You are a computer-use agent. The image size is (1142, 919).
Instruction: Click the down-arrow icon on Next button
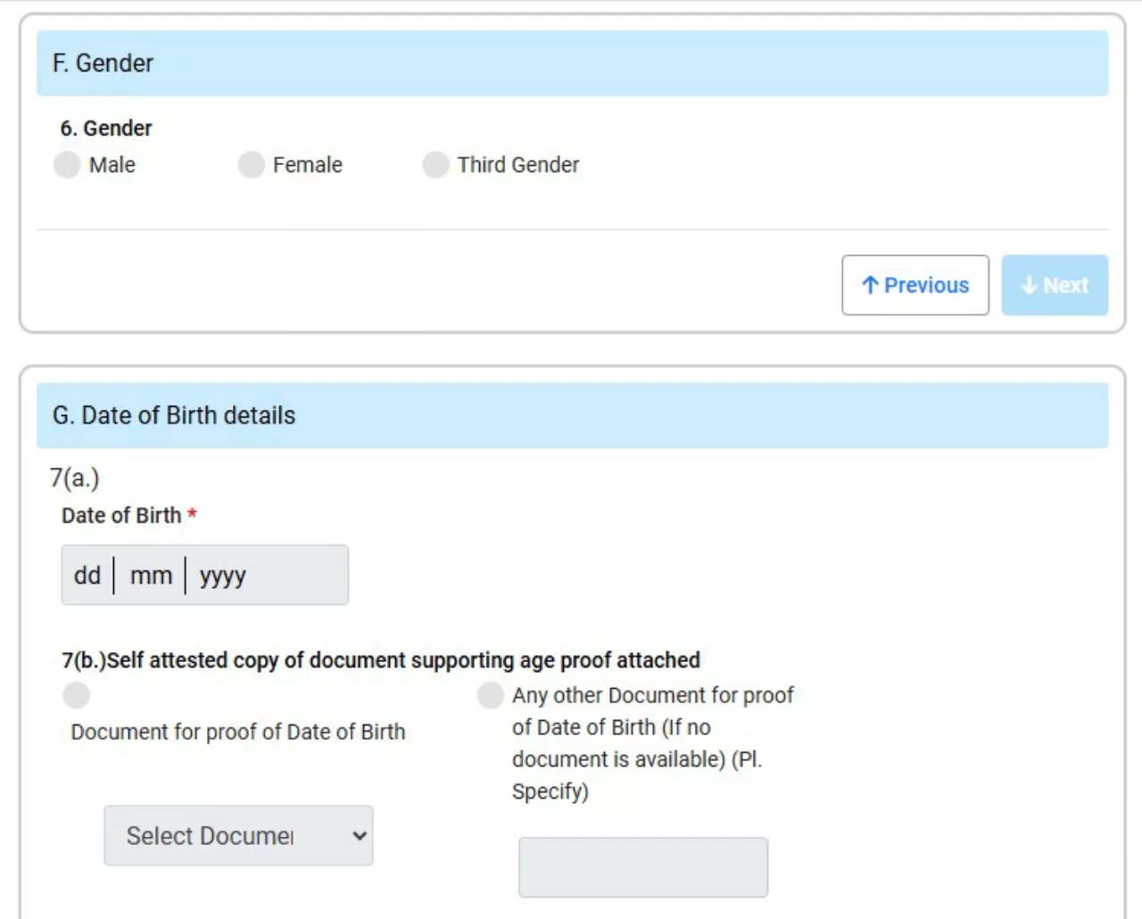pyautogui.click(x=1030, y=286)
